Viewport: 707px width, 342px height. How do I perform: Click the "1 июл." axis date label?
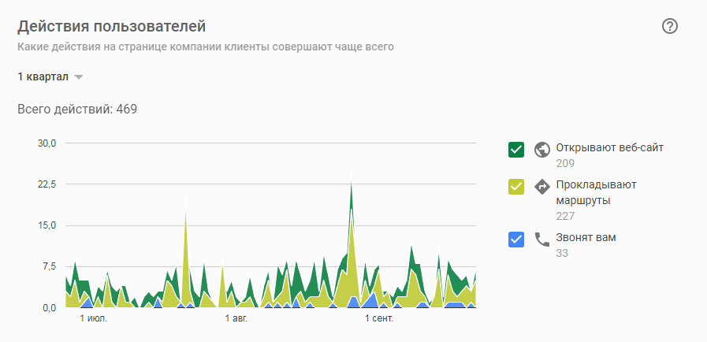[94, 319]
